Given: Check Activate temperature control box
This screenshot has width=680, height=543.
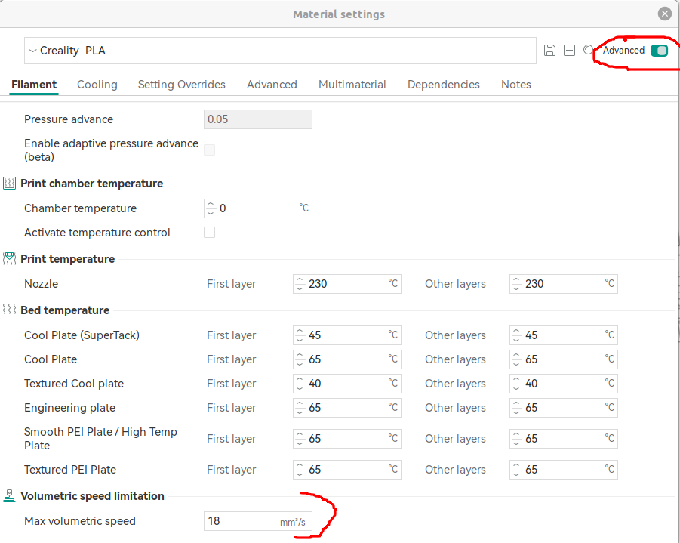Looking at the screenshot, I should (210, 233).
